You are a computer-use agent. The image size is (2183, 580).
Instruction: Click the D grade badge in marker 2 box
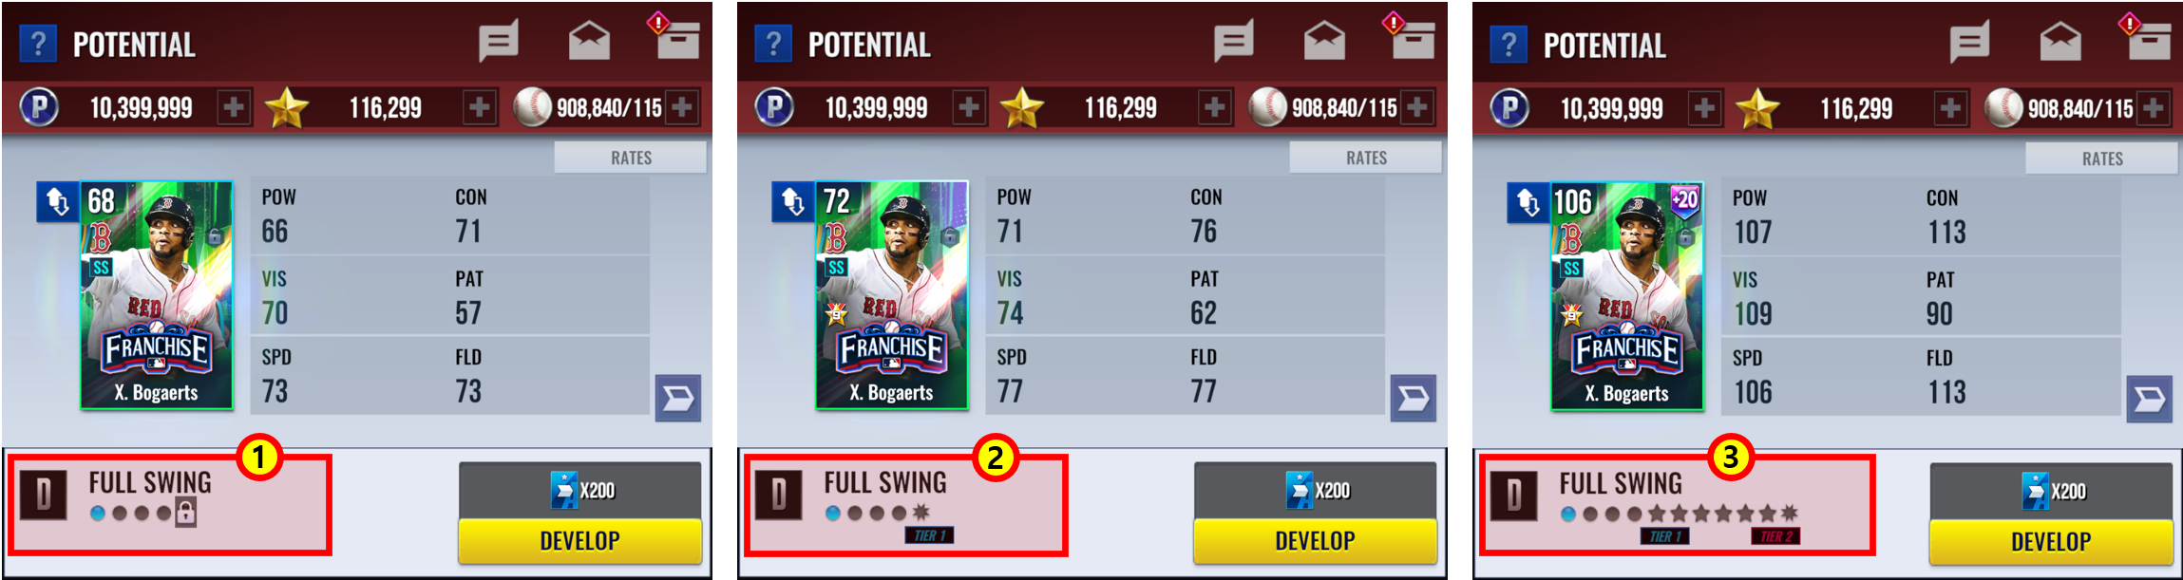click(779, 495)
